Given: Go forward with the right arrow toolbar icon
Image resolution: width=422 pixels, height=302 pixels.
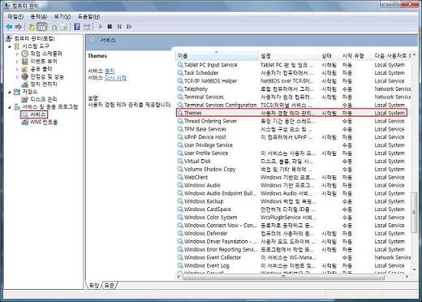Looking at the screenshot, I should [x=19, y=27].
